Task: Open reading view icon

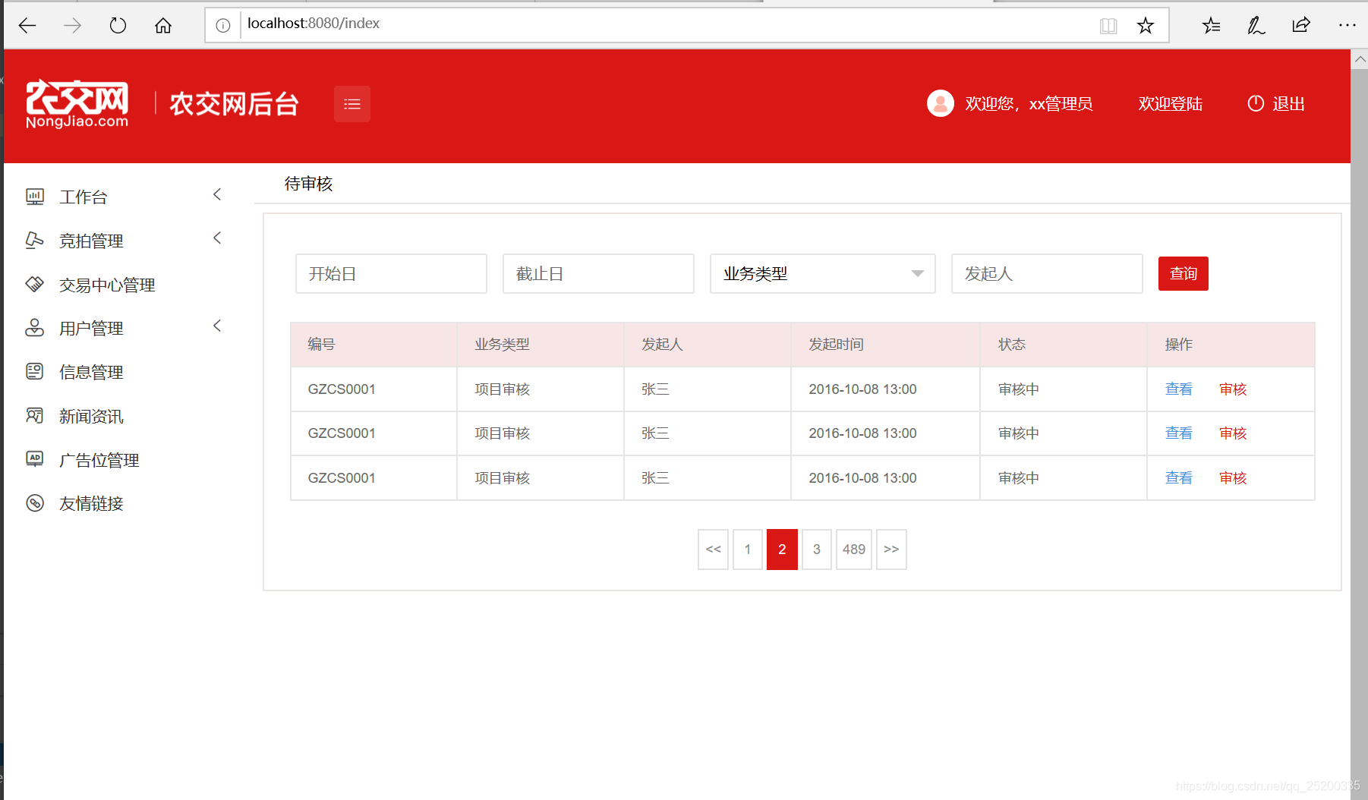Action: point(1108,26)
